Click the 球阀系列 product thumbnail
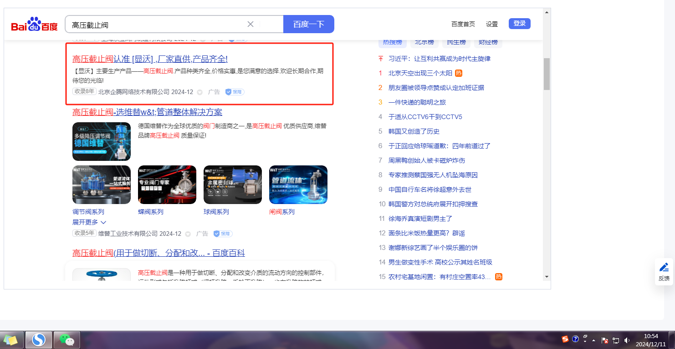This screenshot has width=675, height=349. pyautogui.click(x=233, y=184)
